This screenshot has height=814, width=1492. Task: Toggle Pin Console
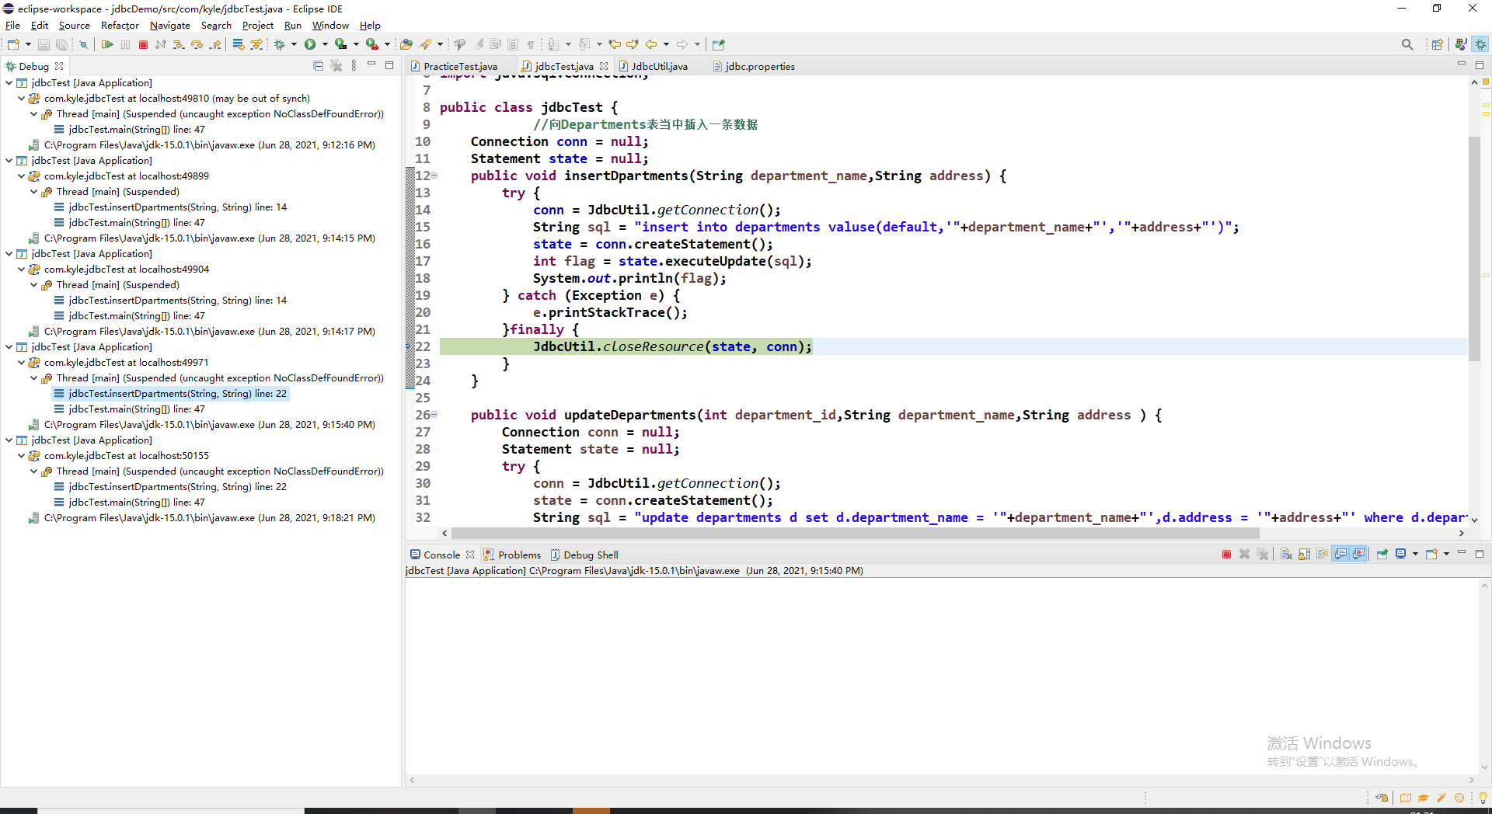click(1382, 555)
